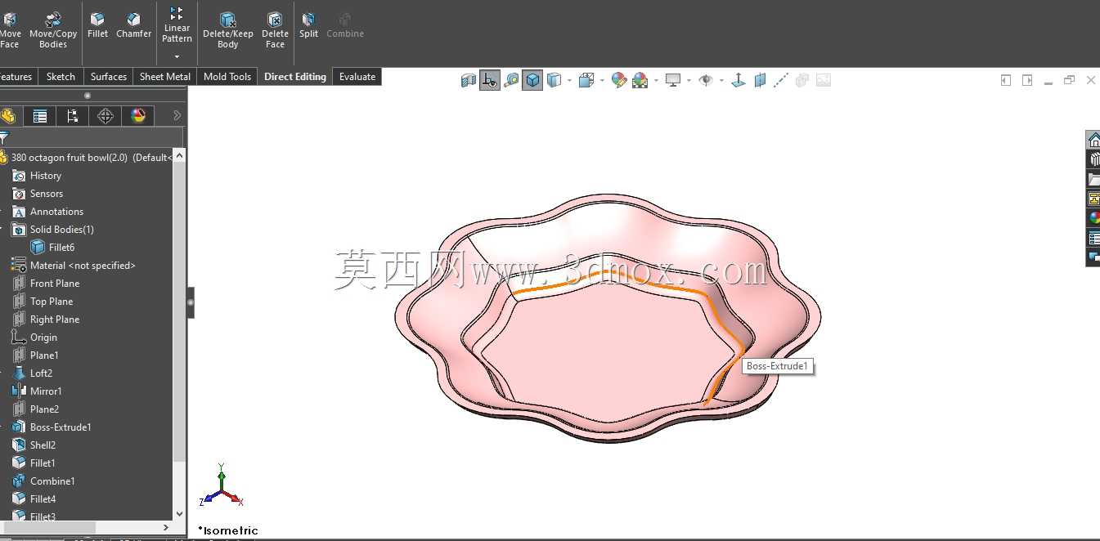The height and width of the screenshot is (541, 1100).
Task: Select the Direct Editing tab
Action: (x=295, y=77)
